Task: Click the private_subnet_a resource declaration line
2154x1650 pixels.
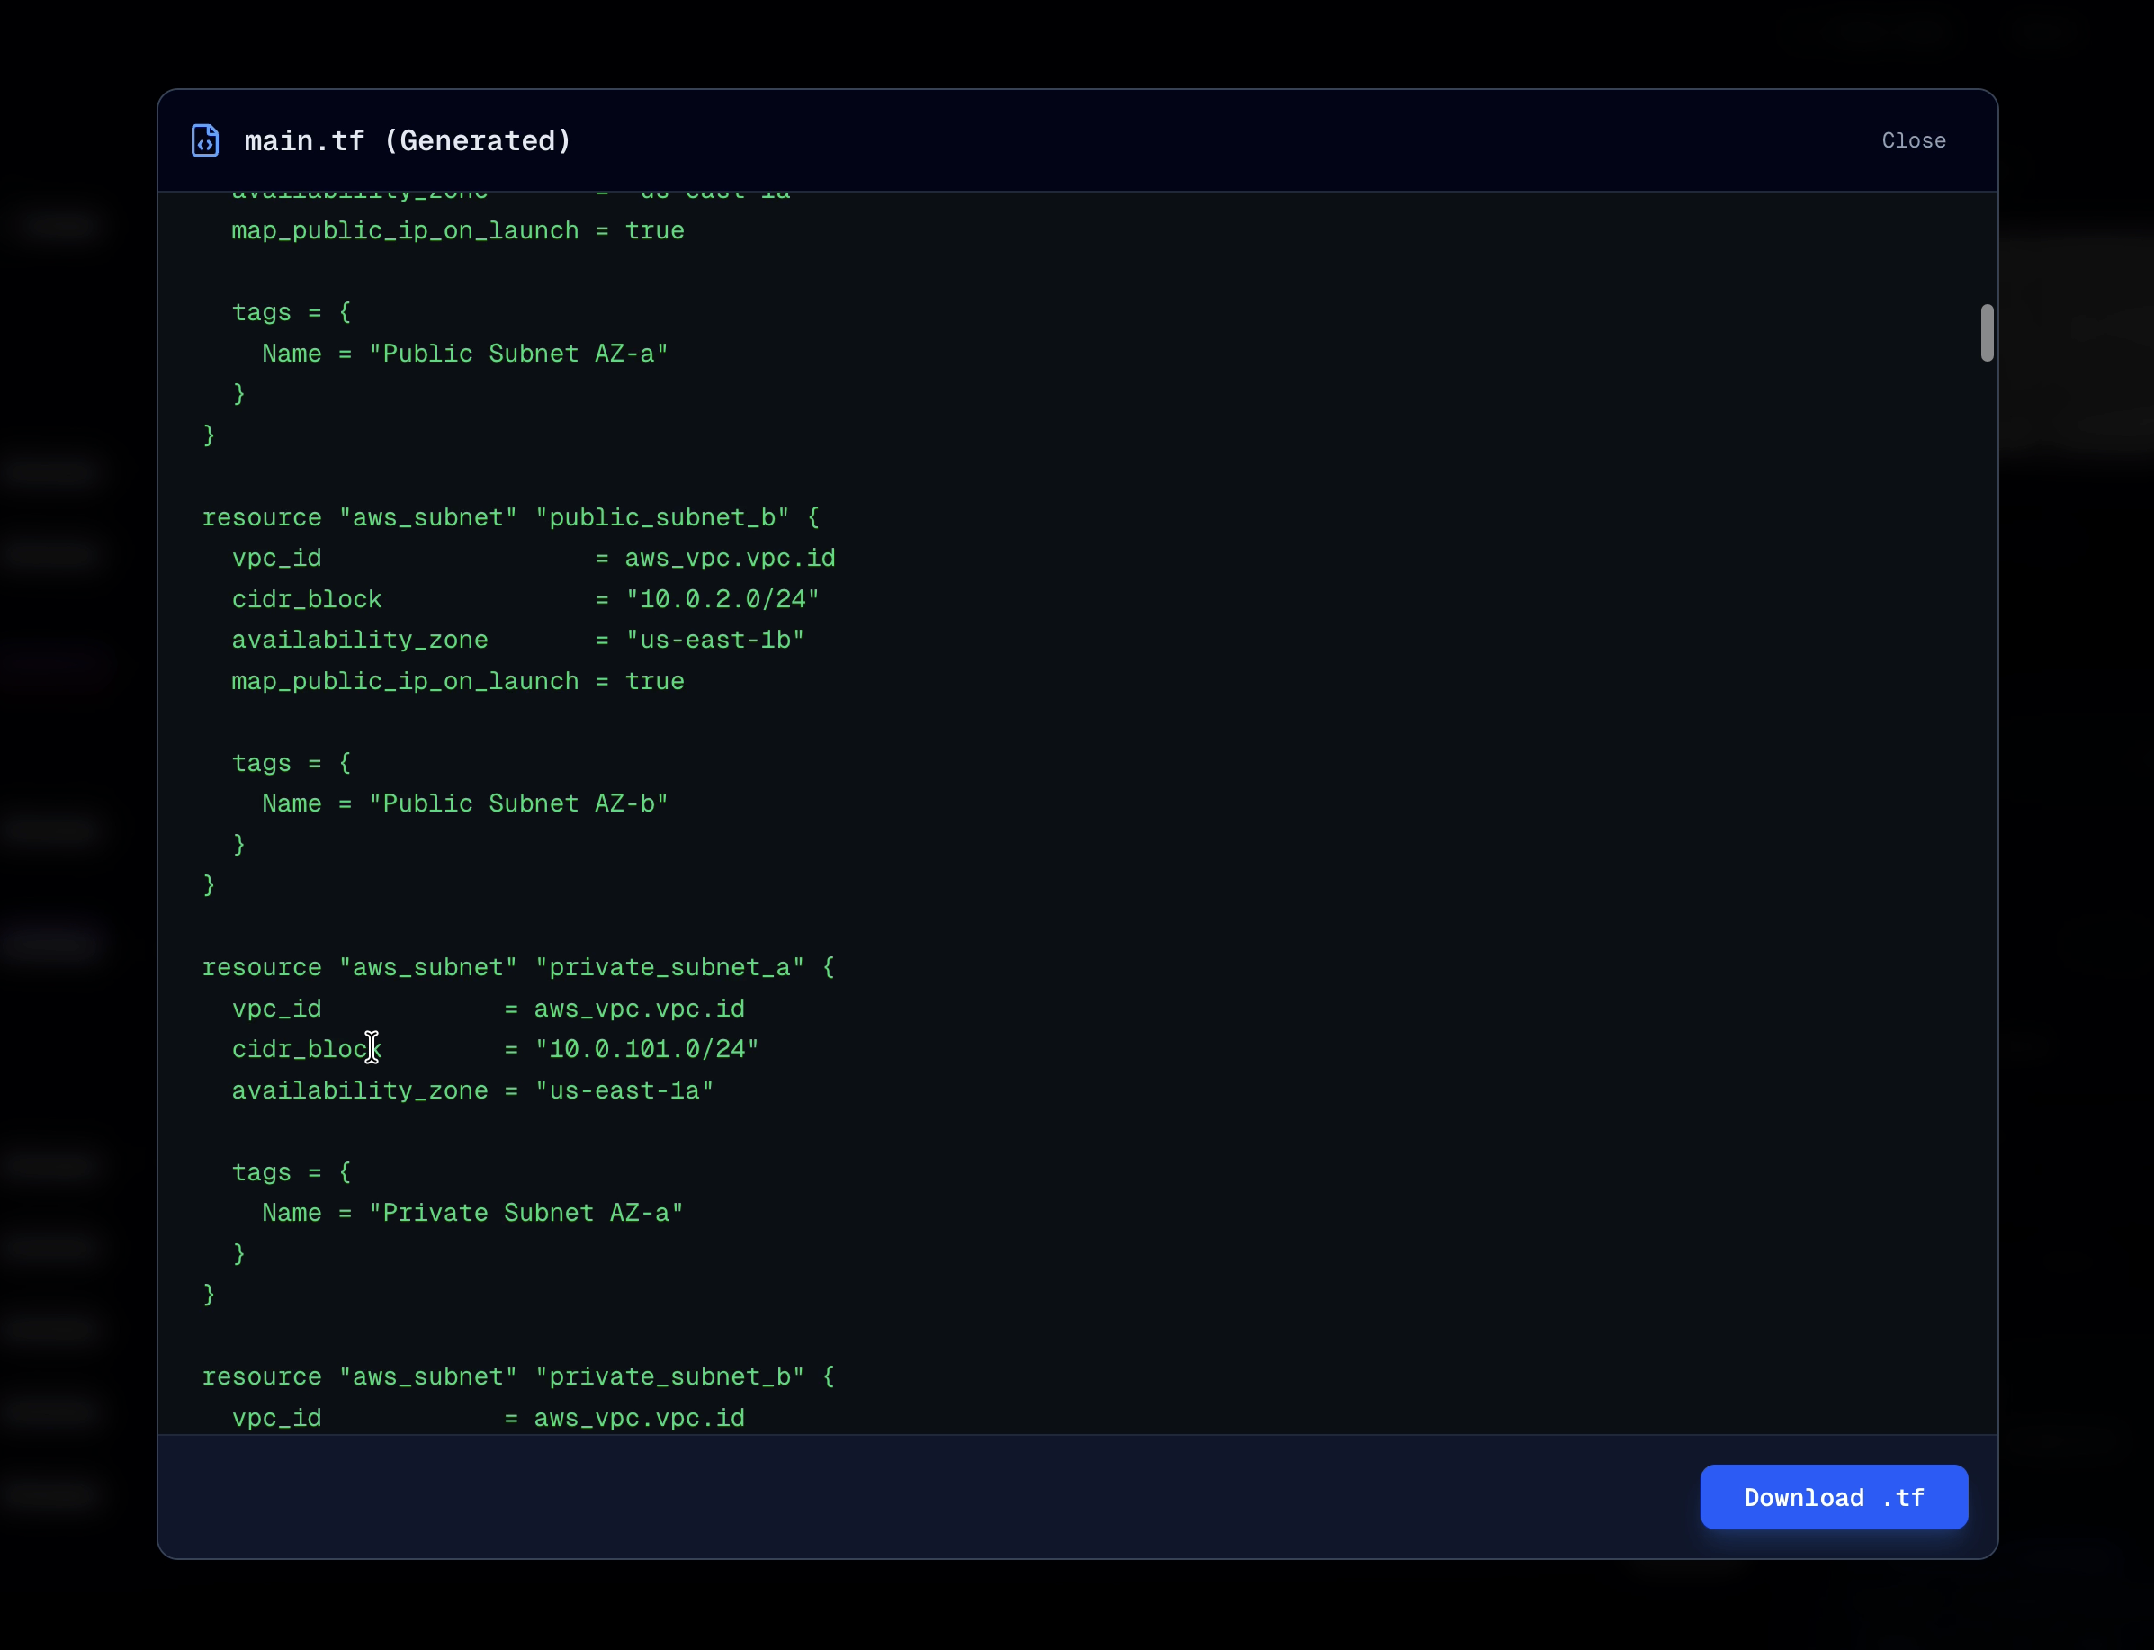Action: pos(517,967)
